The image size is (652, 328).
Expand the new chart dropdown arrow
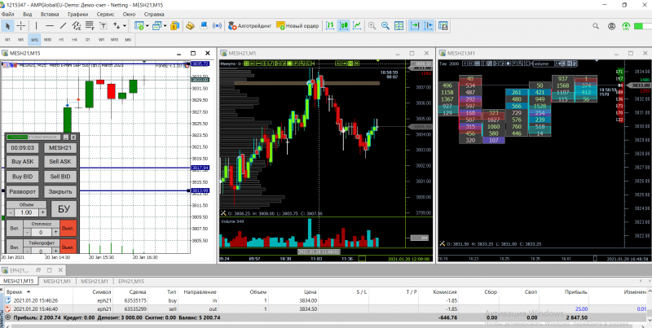148,26
